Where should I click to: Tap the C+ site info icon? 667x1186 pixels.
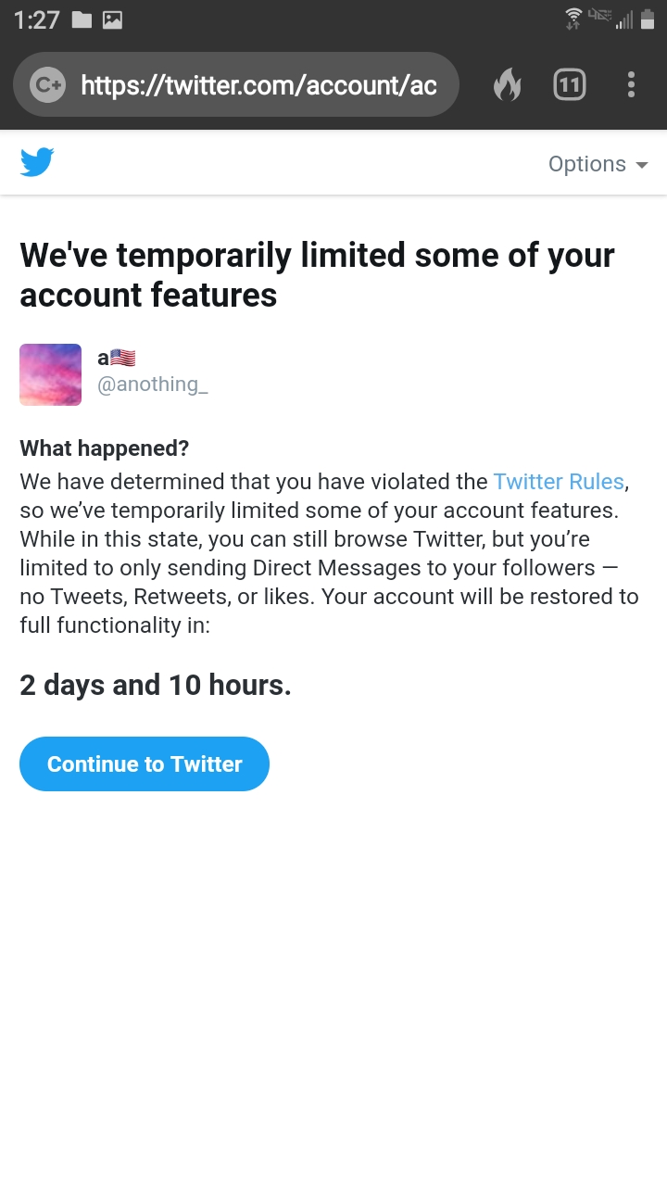pos(46,85)
